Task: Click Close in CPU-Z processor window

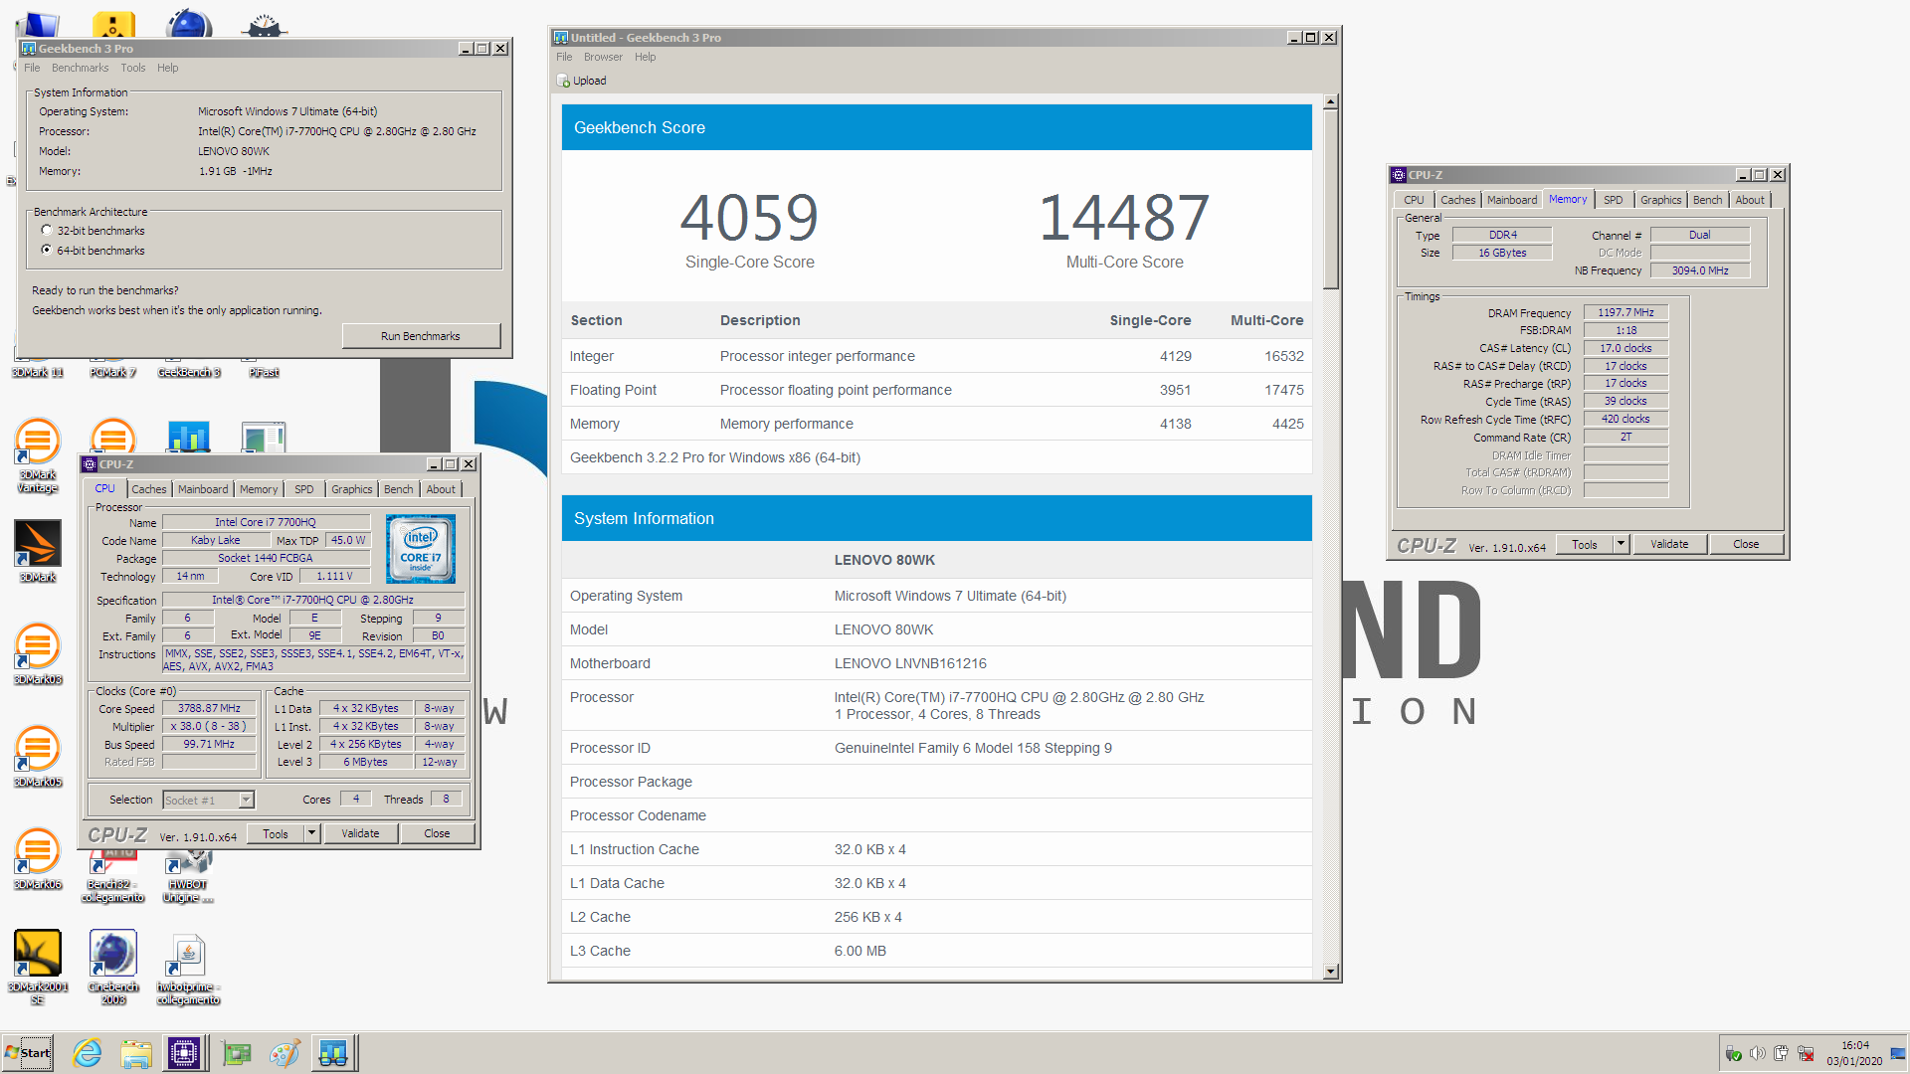Action: [437, 833]
